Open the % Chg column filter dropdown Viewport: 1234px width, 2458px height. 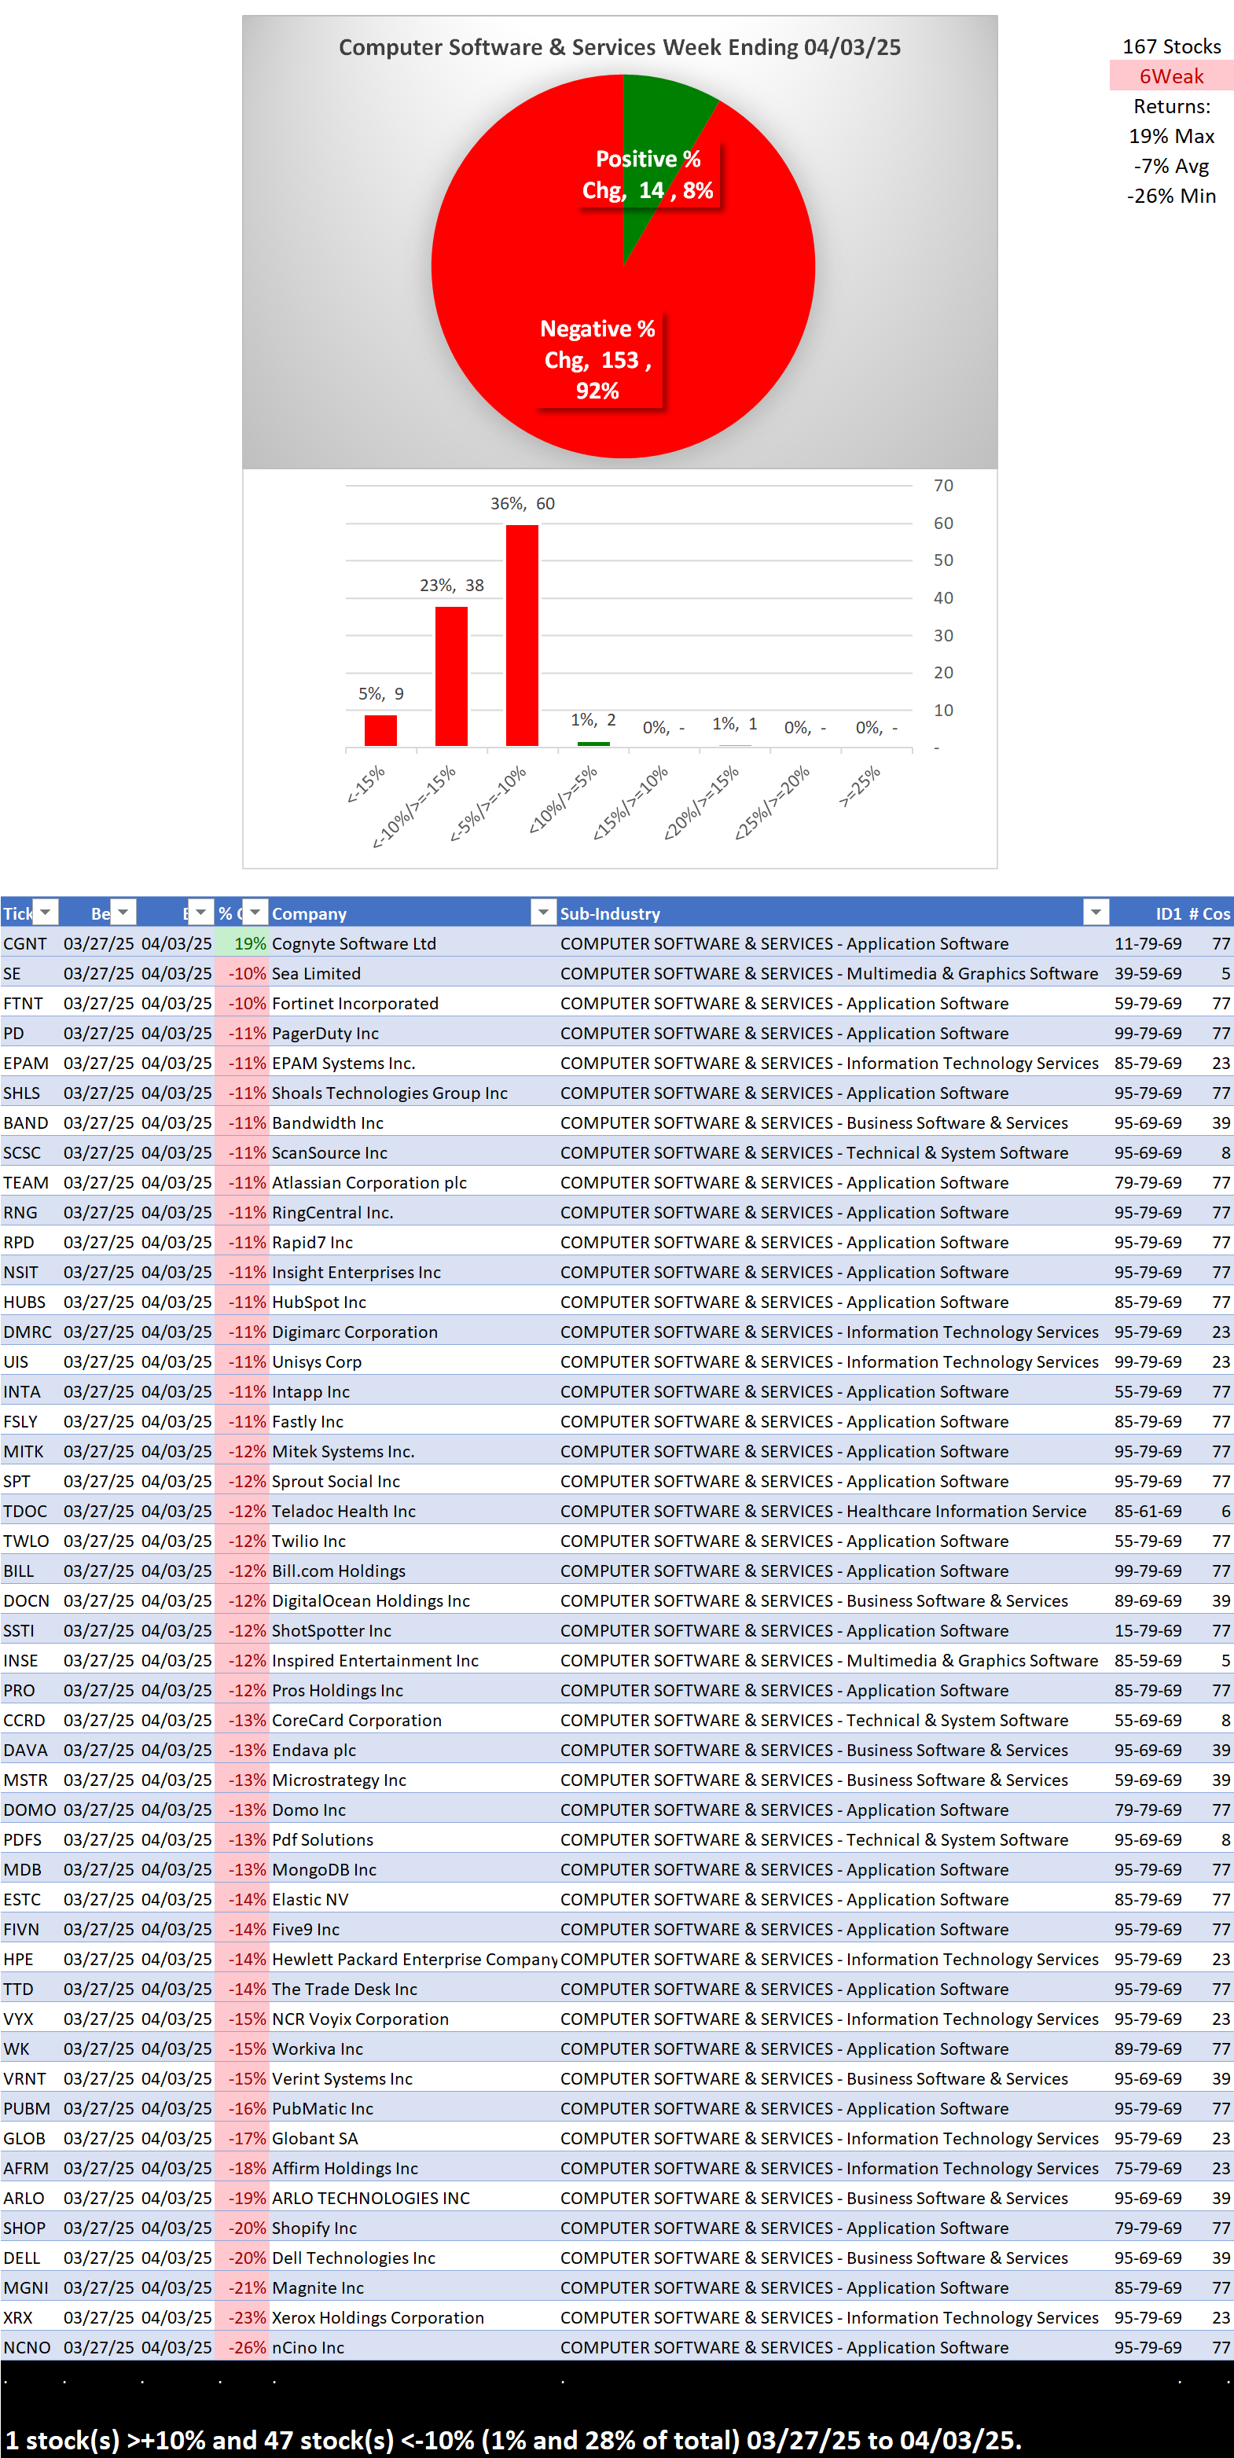click(x=255, y=912)
